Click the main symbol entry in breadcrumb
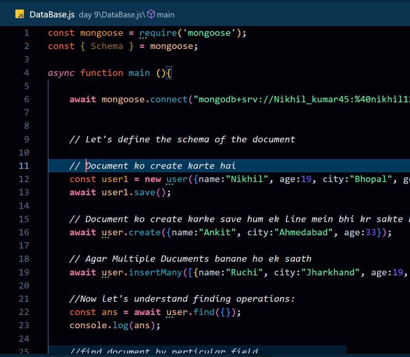Screen dimensions: 410x357 tap(165, 15)
